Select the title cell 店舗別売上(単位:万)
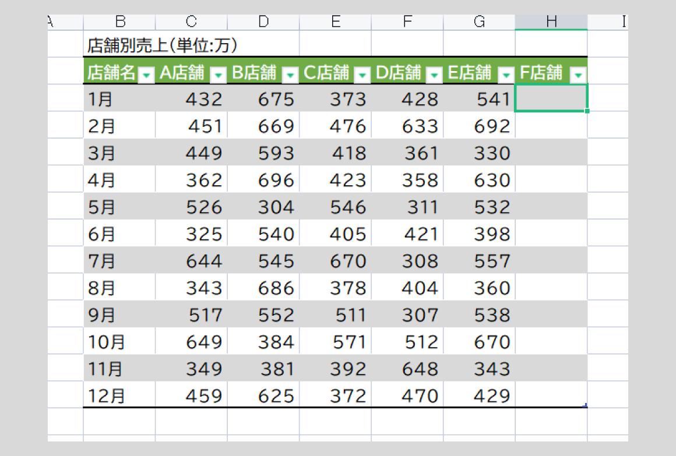This screenshot has height=456, width=676. (x=162, y=45)
